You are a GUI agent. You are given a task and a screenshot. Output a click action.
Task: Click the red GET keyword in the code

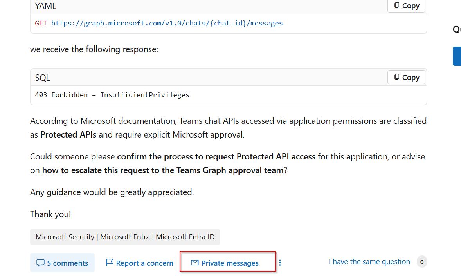41,23
